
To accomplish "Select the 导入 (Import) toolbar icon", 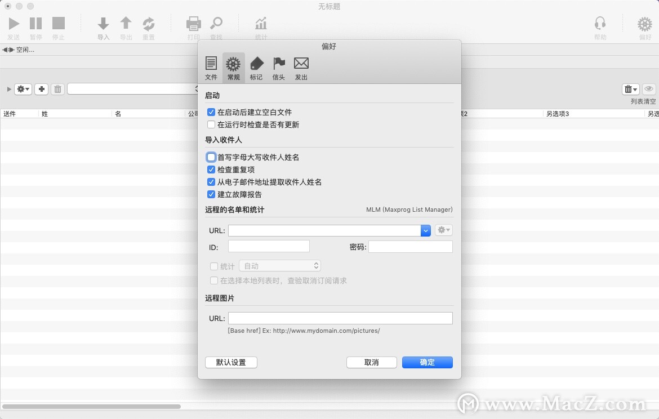I will click(103, 24).
